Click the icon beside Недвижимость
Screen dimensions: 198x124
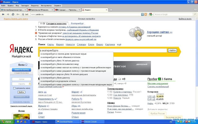click(x=56, y=99)
